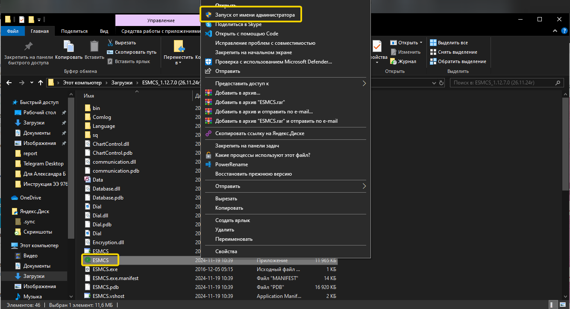Image resolution: width=570 pixels, height=309 pixels.
Task: Click Обратить выделение in the ribbon
Action: click(x=458, y=61)
